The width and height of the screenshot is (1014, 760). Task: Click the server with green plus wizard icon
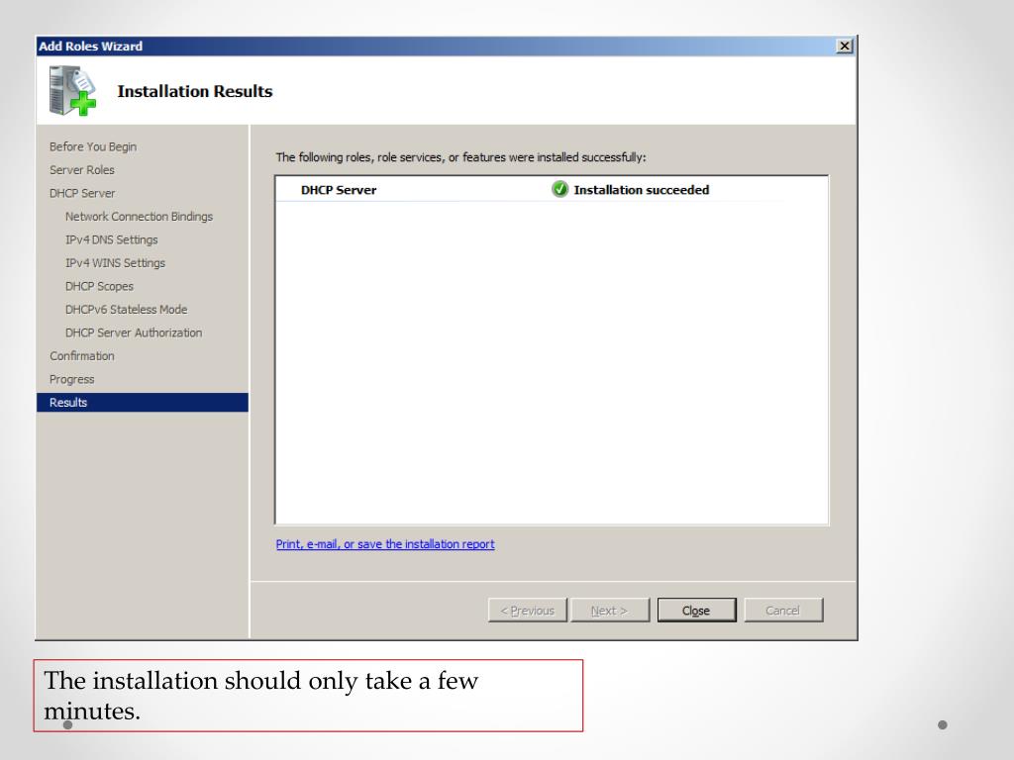click(72, 91)
